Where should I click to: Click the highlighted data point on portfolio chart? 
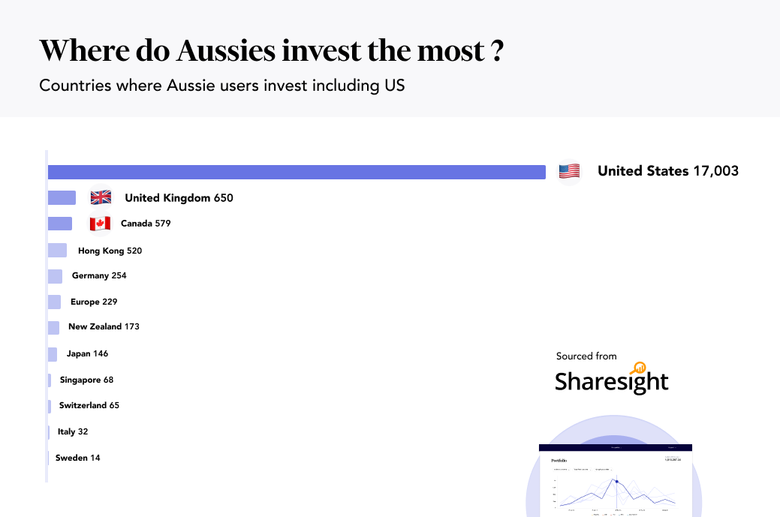(617, 481)
